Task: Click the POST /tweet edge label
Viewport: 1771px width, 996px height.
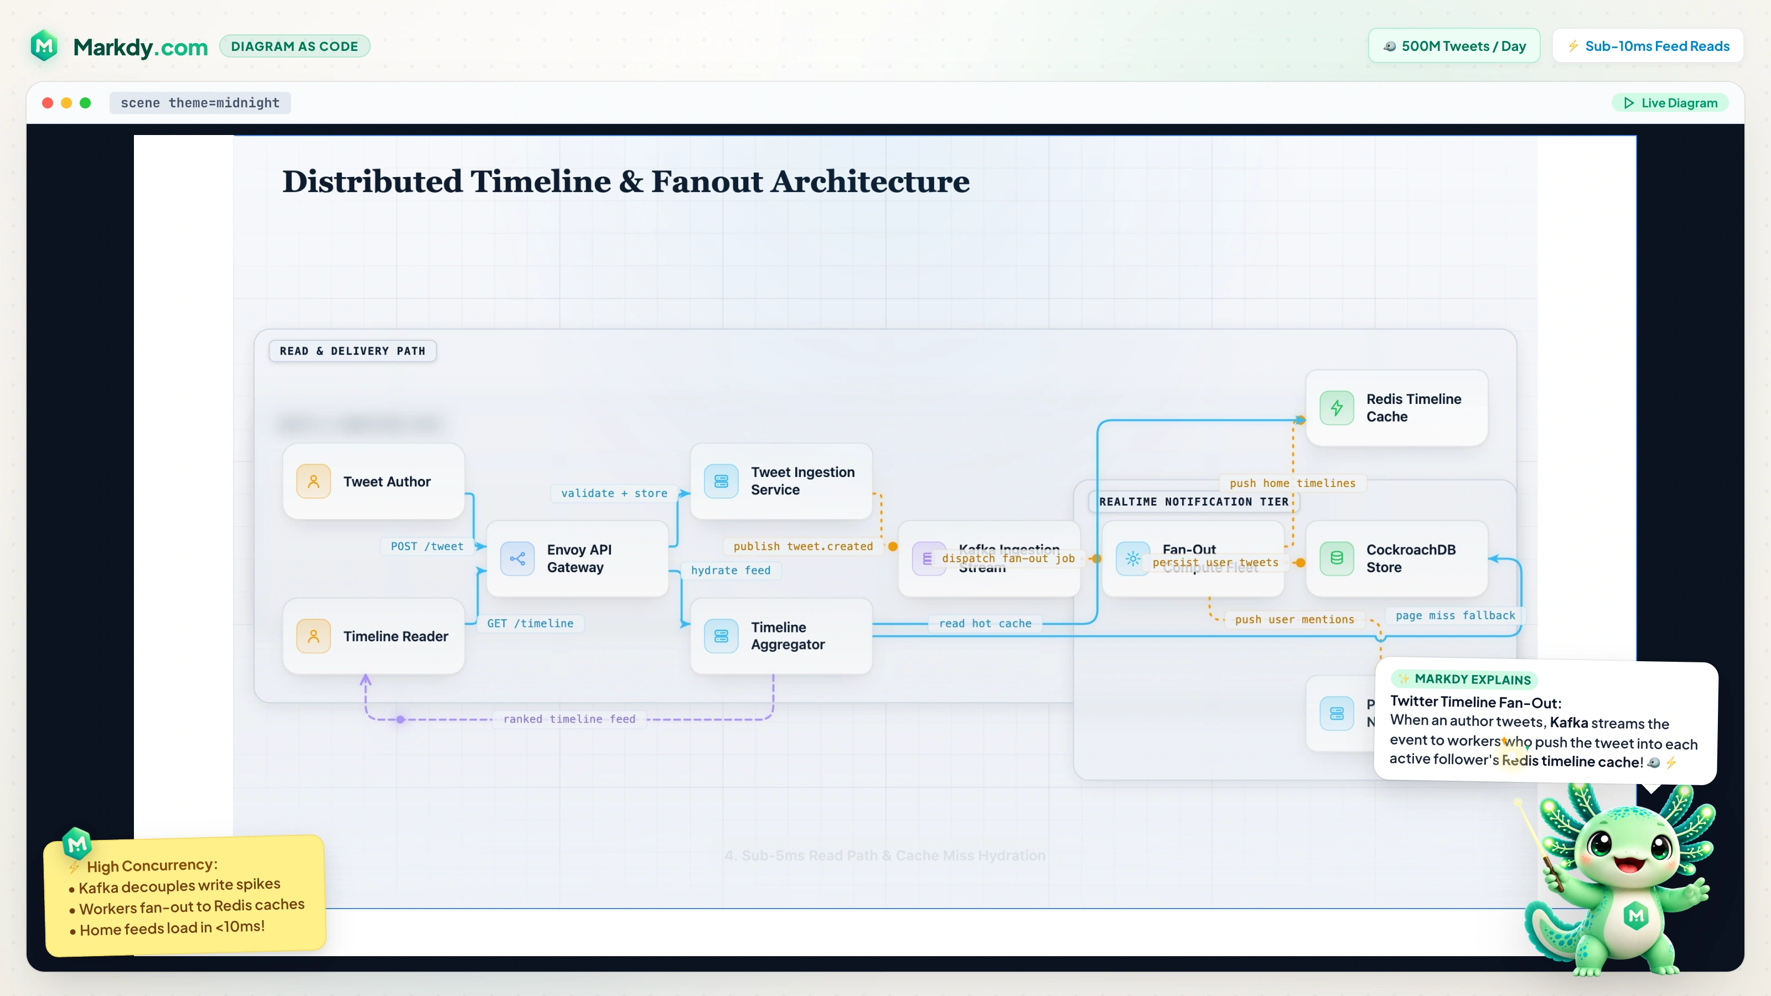Action: 427,546
